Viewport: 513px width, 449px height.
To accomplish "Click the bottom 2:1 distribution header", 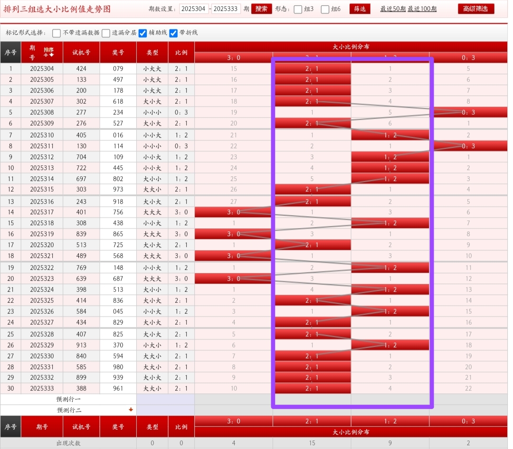I will 312,421.
